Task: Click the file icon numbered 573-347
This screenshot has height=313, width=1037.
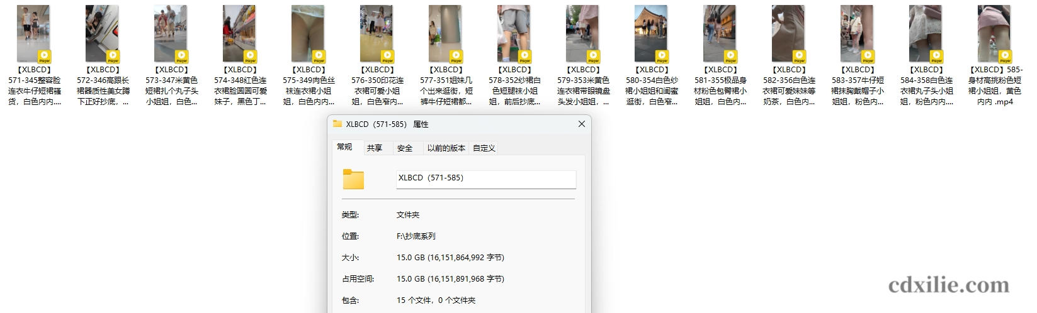Action: pyautogui.click(x=171, y=34)
